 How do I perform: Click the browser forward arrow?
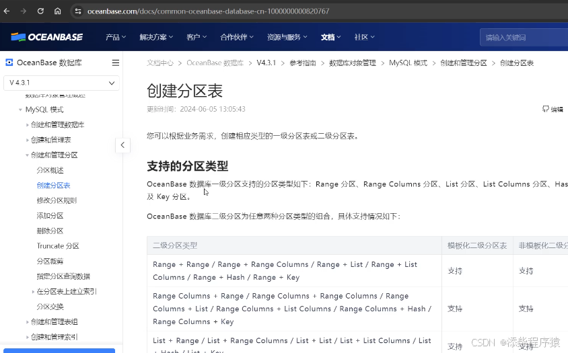click(24, 11)
